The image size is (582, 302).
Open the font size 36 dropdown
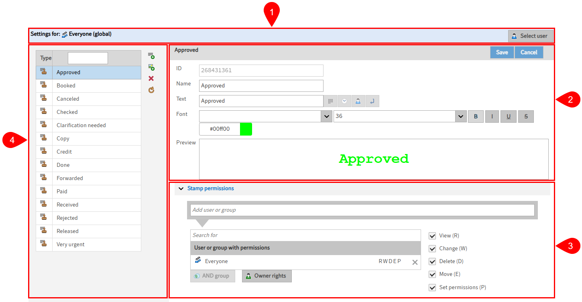[460, 117]
